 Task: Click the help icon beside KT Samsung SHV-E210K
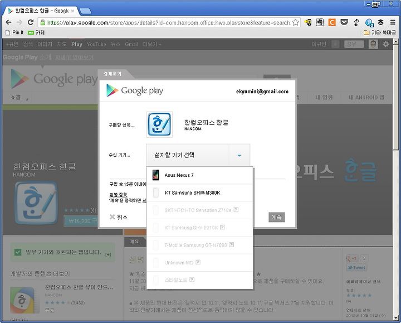(222, 227)
